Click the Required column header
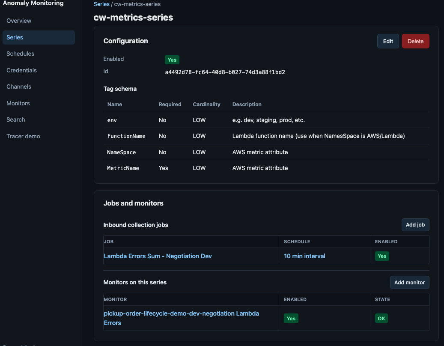444x346 pixels. tap(170, 104)
